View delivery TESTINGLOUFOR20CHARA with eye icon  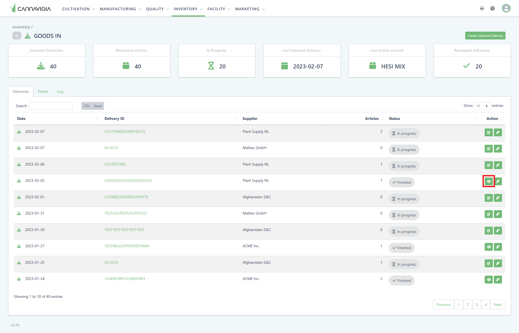tap(488, 247)
